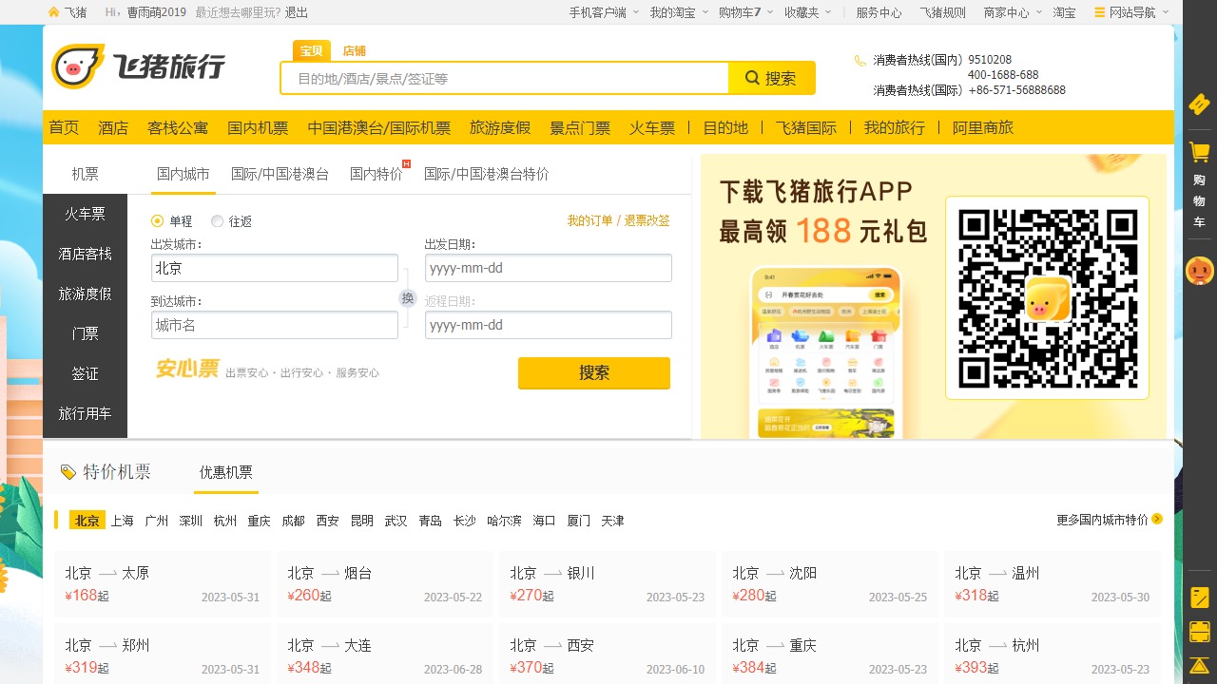
Task: Click the orange mascot face icon in sidebar
Action: [1199, 272]
